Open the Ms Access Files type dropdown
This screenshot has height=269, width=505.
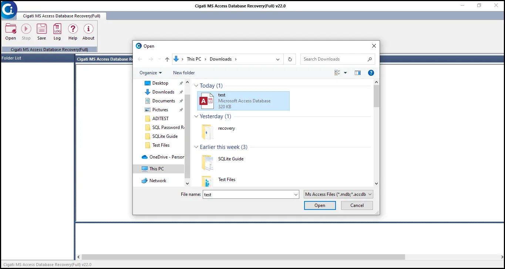tap(339, 194)
